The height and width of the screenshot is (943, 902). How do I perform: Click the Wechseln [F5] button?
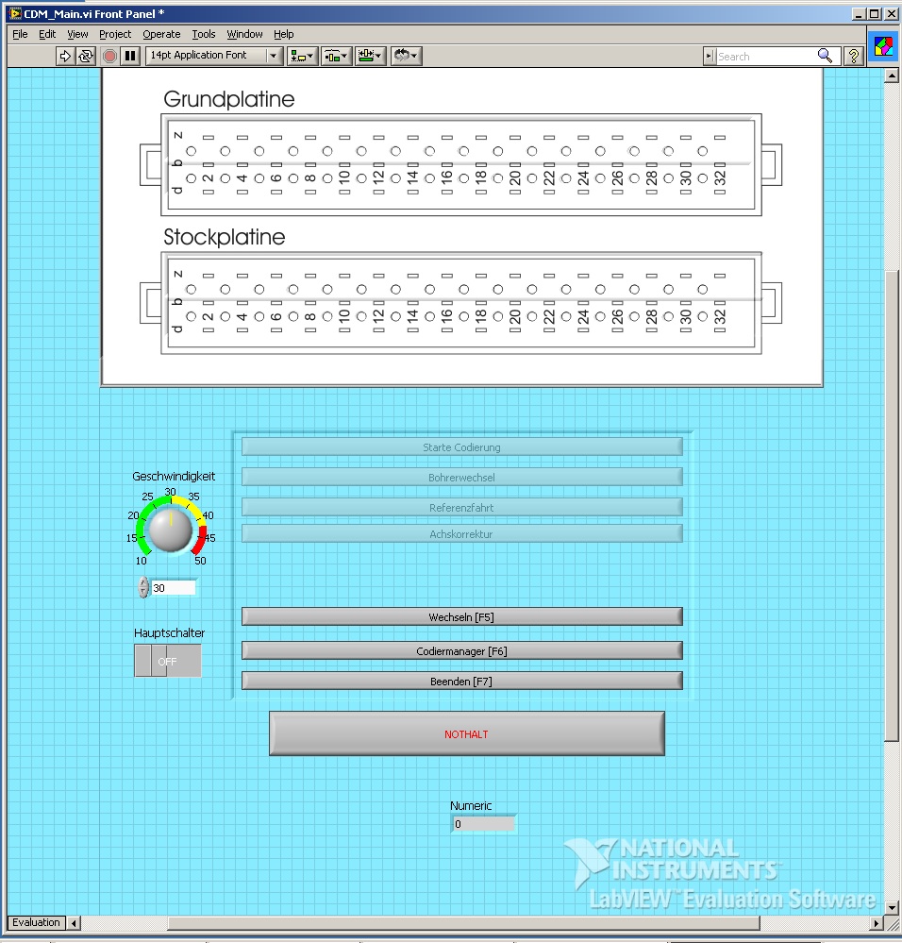(461, 616)
